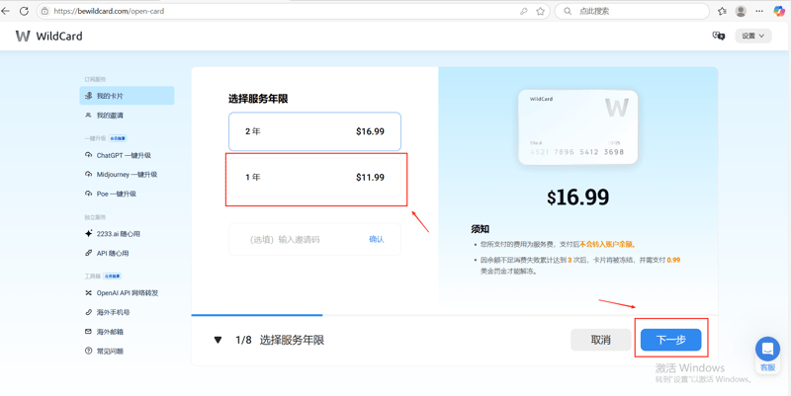
Task: Choose the 2 年 $16.99 plan
Action: tap(314, 131)
